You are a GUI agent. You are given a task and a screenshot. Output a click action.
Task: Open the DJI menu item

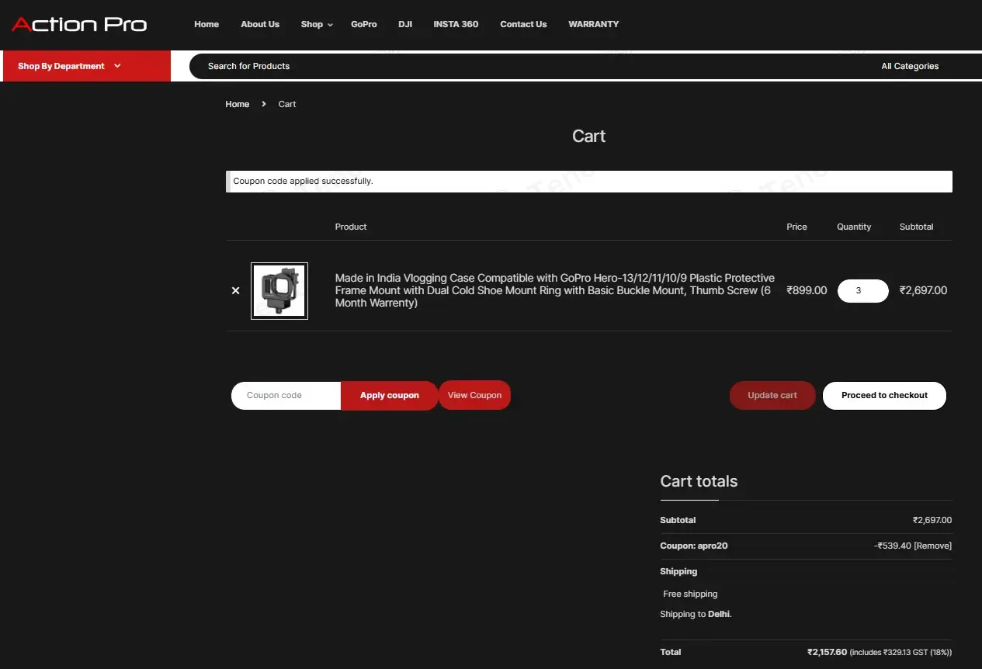tap(405, 25)
